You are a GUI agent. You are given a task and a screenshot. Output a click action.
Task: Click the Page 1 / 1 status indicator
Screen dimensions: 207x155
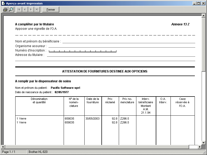pyautogui.click(x=14, y=152)
